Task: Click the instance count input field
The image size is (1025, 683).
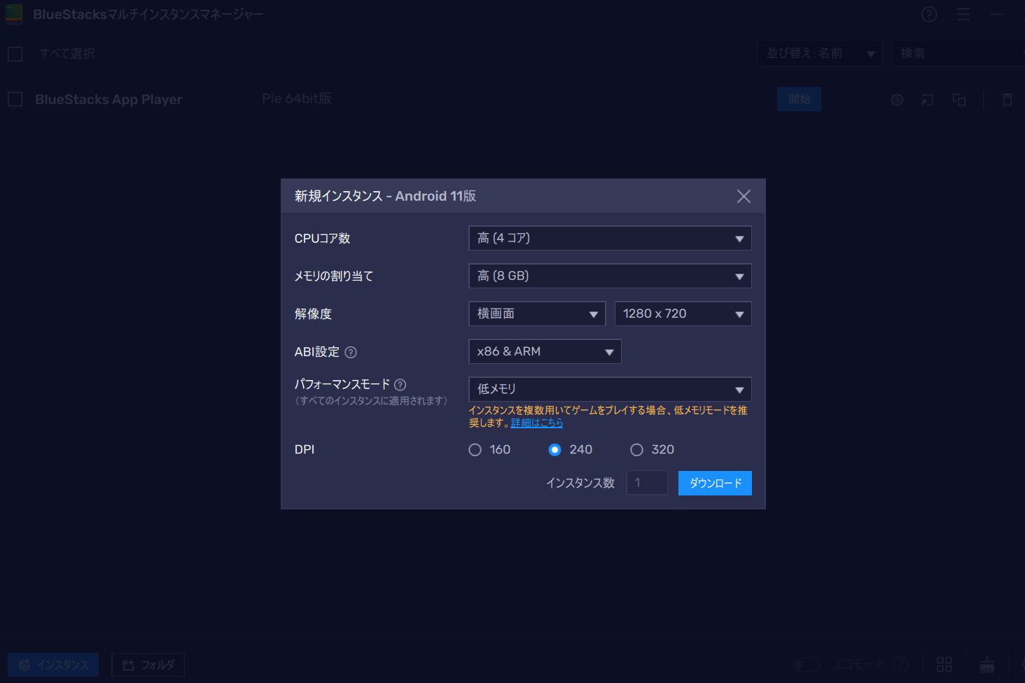Action: coord(647,483)
